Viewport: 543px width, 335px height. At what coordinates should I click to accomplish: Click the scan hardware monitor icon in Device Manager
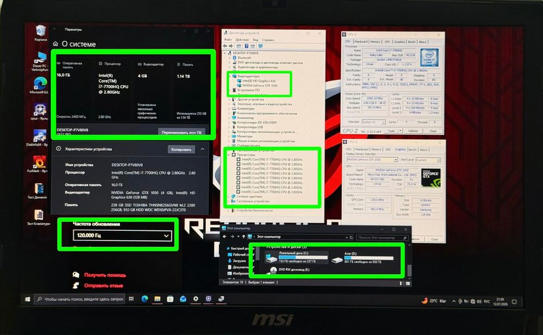tap(261, 46)
